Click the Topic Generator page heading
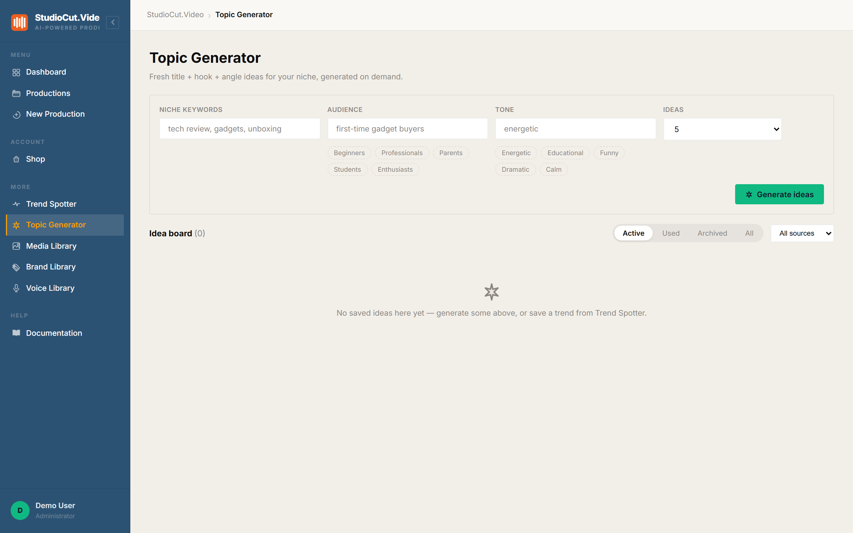 click(x=205, y=58)
